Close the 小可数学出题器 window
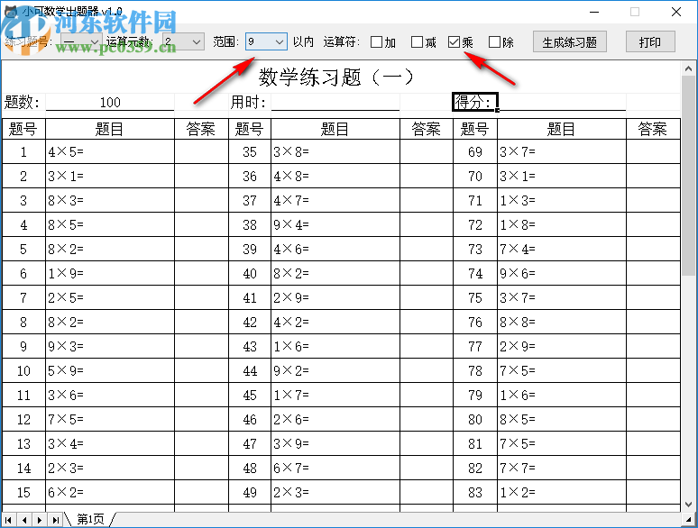 click(676, 12)
